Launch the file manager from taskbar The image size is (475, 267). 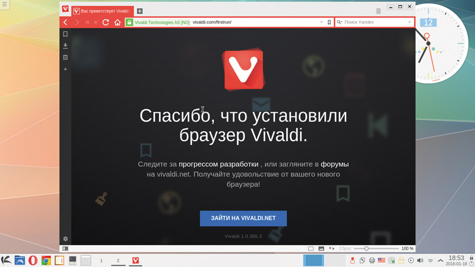pos(20,260)
